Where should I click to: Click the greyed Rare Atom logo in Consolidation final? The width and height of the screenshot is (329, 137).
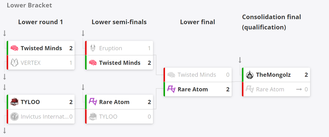(x=249, y=89)
